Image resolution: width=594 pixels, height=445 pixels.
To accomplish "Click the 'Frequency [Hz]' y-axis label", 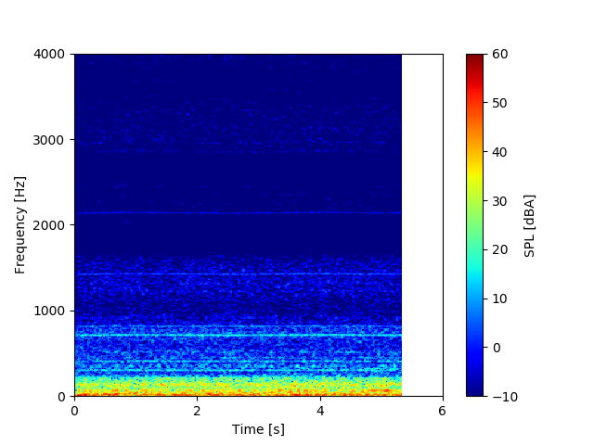I will coord(20,224).
